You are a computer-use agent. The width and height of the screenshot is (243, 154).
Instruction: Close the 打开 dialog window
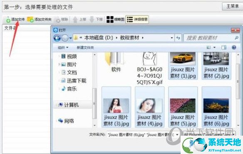235,30
